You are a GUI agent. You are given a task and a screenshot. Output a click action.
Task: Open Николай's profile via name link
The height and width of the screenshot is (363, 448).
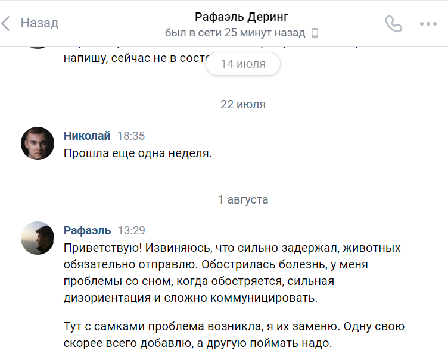click(86, 136)
